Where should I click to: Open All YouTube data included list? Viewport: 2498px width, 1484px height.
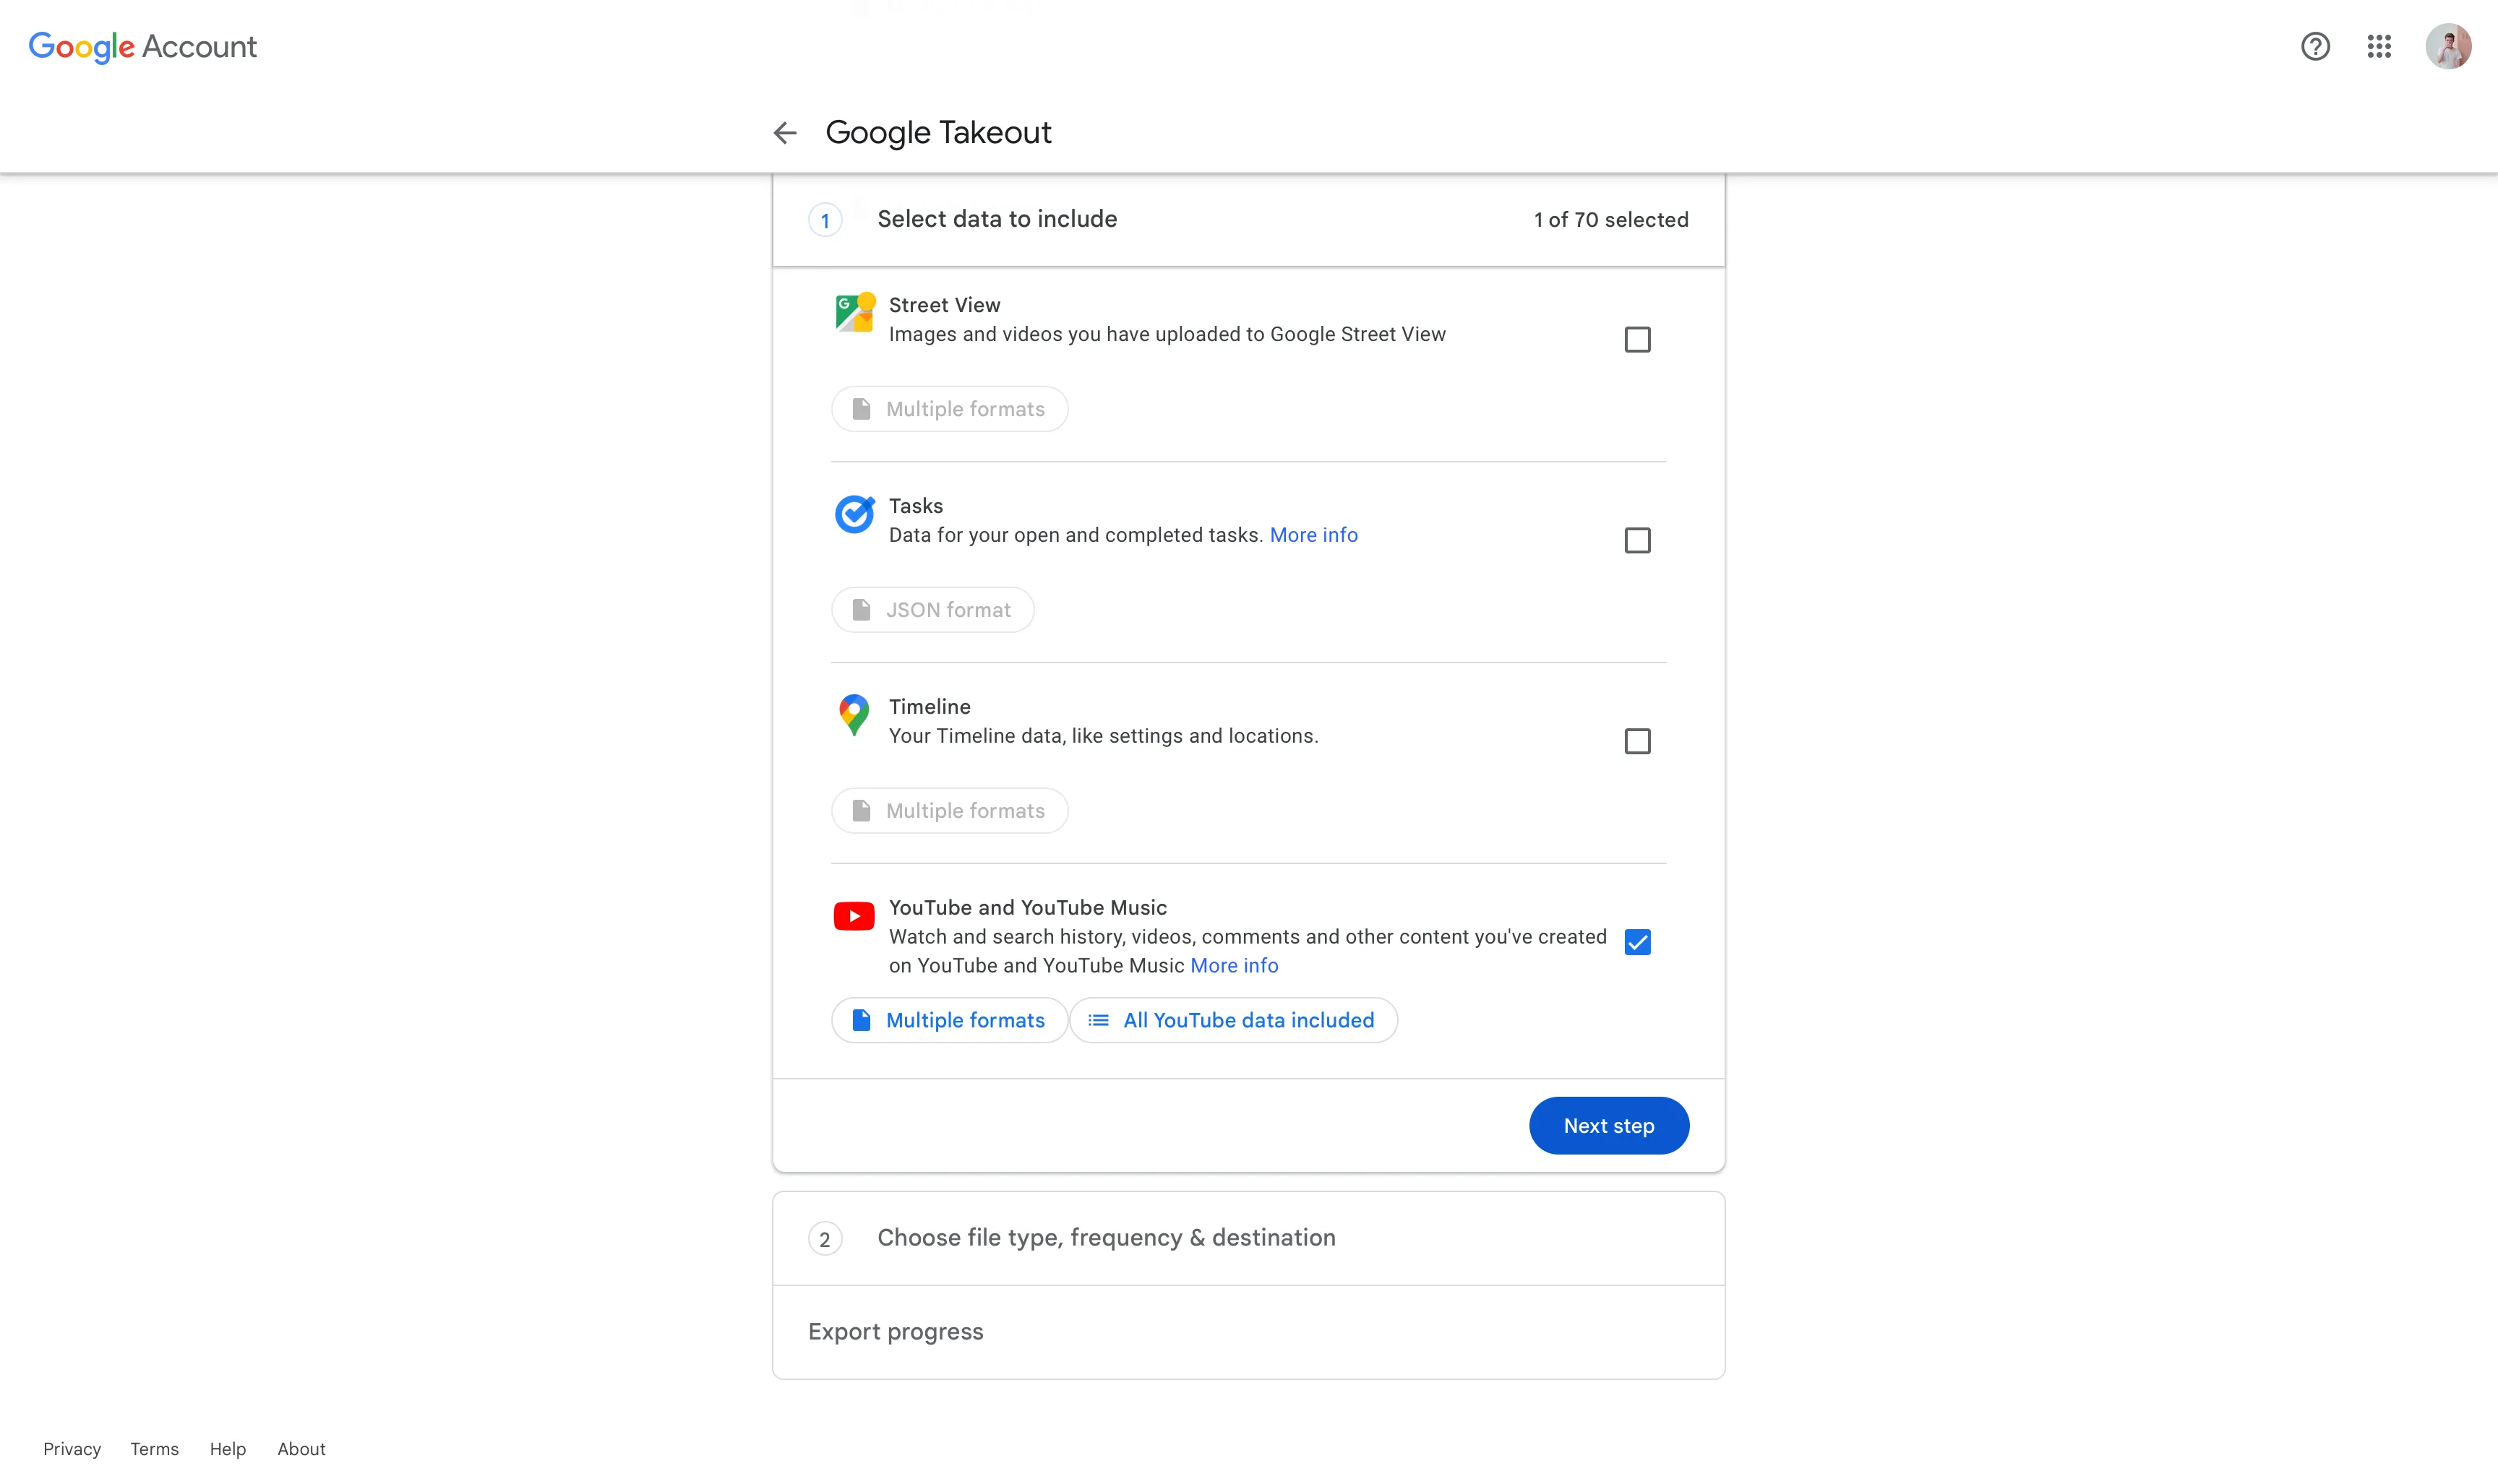tap(1234, 1020)
